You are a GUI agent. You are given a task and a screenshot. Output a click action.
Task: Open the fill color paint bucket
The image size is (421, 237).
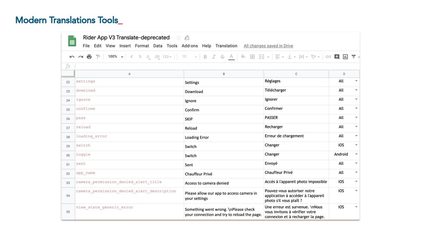pos(243,57)
